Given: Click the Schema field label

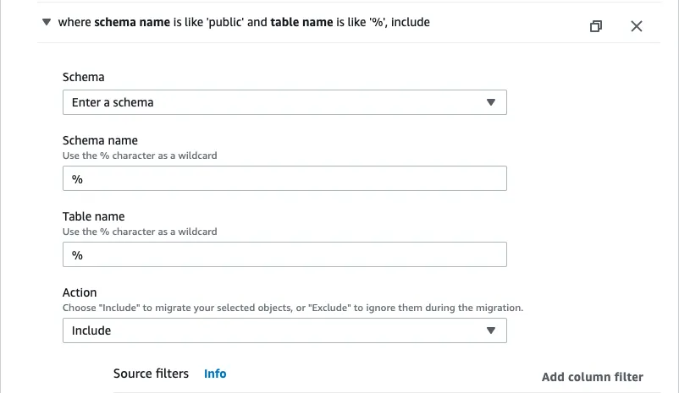Looking at the screenshot, I should [84, 77].
